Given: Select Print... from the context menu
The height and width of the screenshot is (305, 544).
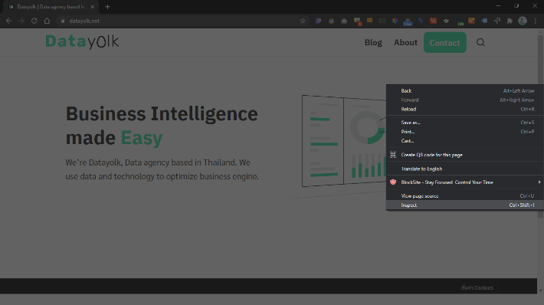Looking at the screenshot, I should (465, 132).
